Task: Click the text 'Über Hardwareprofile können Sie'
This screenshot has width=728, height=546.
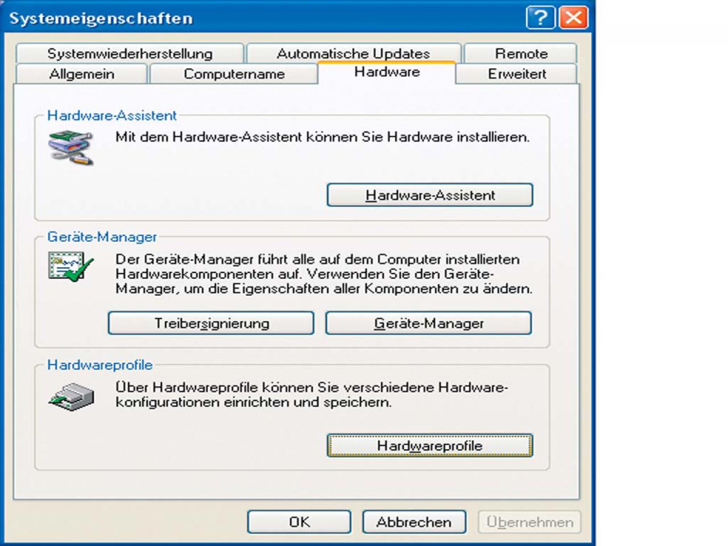Action: [227, 387]
